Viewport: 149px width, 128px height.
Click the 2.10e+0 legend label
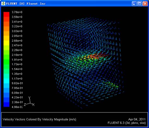(17, 55)
